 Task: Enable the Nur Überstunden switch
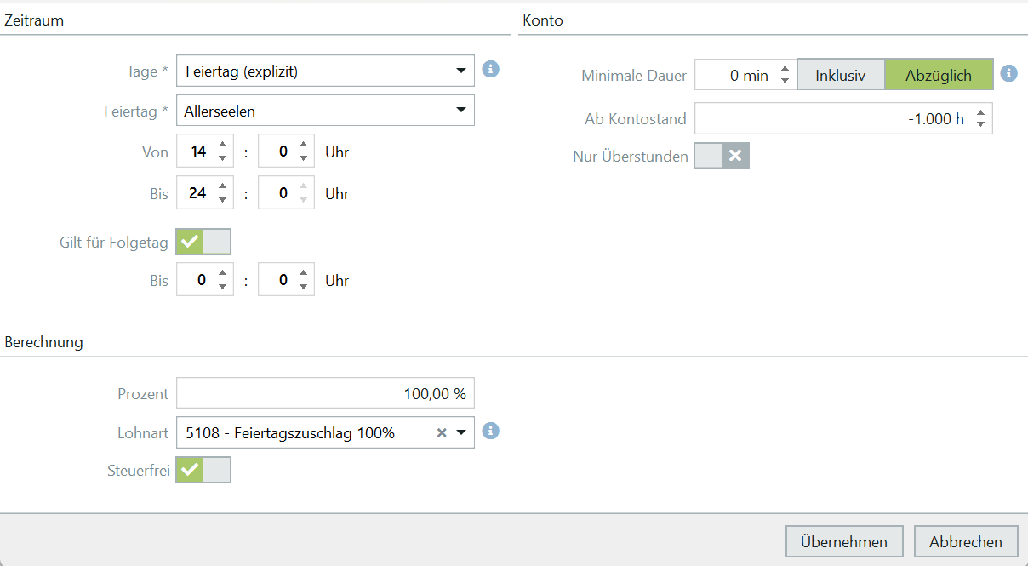[x=721, y=156]
